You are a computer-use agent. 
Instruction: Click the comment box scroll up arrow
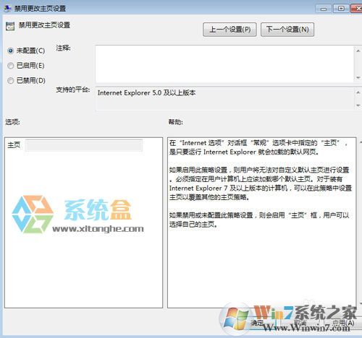point(358,51)
